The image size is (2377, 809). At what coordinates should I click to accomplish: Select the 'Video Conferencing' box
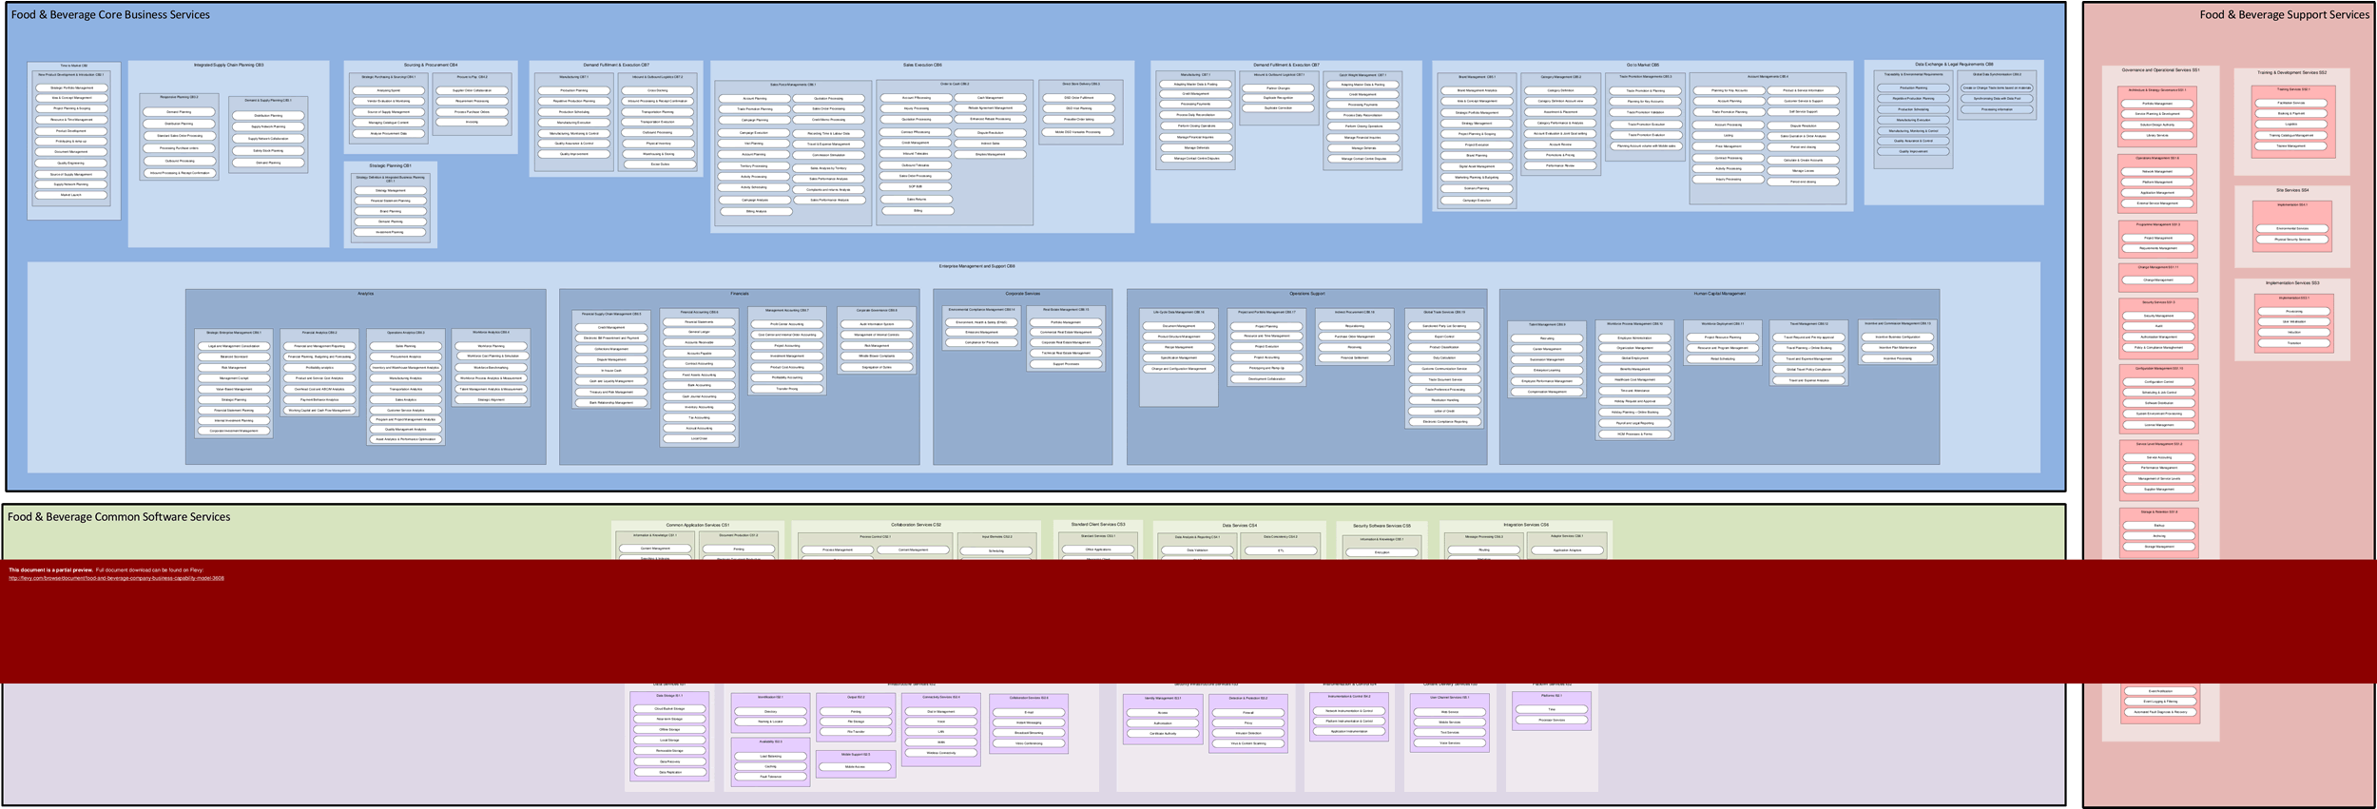point(1029,743)
